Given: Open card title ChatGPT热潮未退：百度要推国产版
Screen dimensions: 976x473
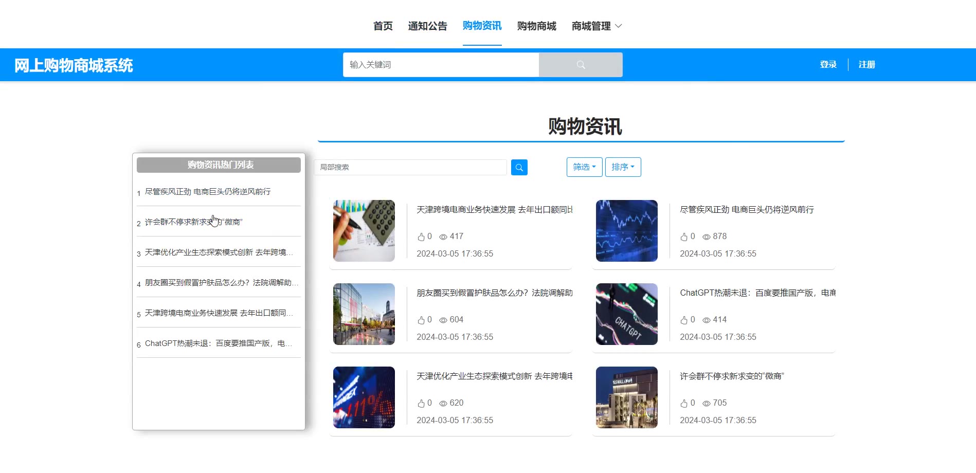Looking at the screenshot, I should [758, 293].
